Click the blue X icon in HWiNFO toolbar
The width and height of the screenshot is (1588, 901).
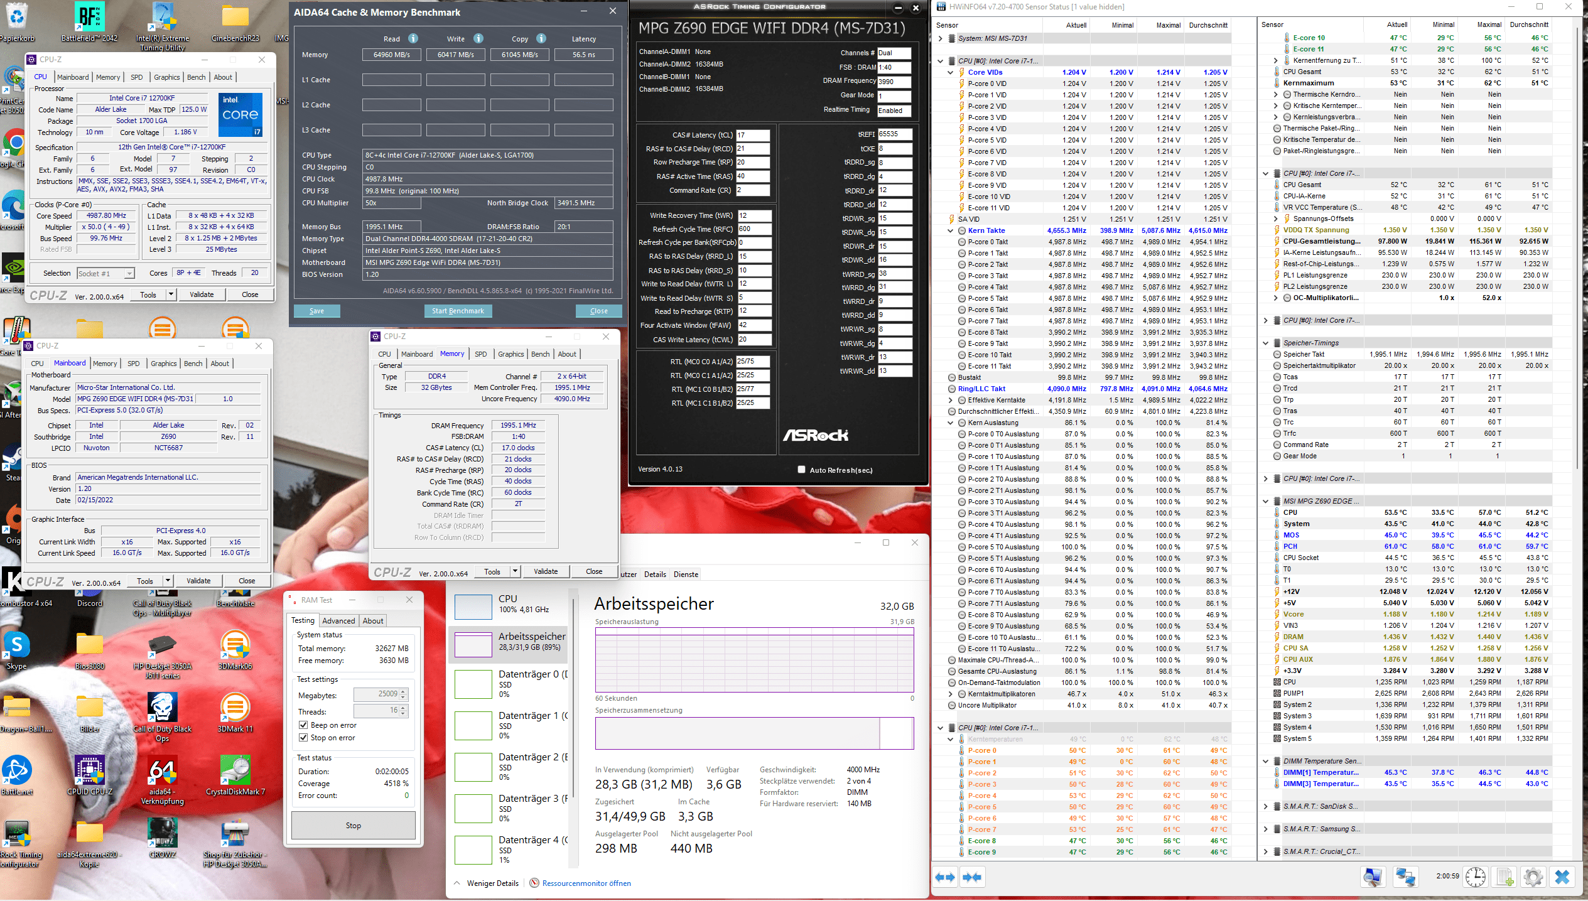(1562, 877)
